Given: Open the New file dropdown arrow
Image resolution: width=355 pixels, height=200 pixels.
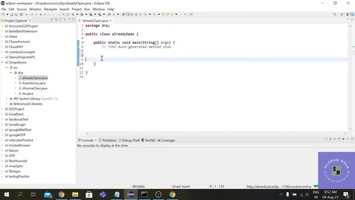Looking at the screenshot, I should (7, 14).
